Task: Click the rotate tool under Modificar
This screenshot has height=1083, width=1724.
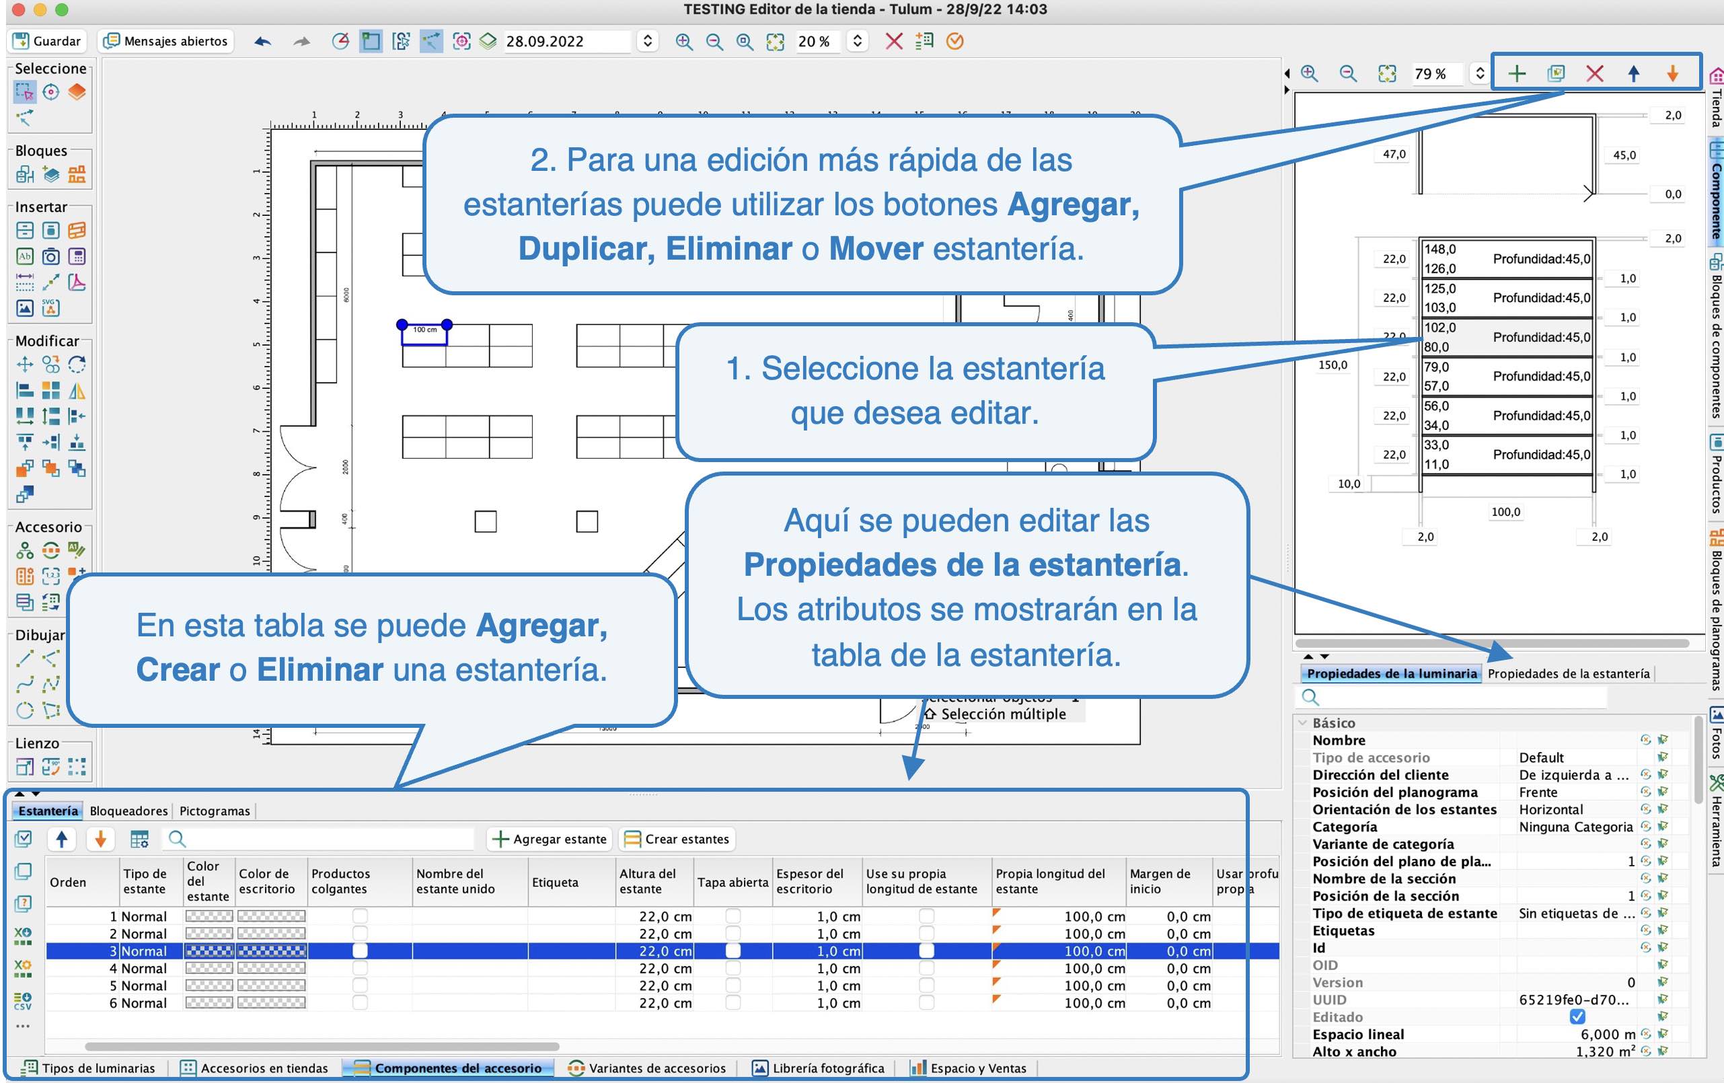Action: (x=77, y=365)
